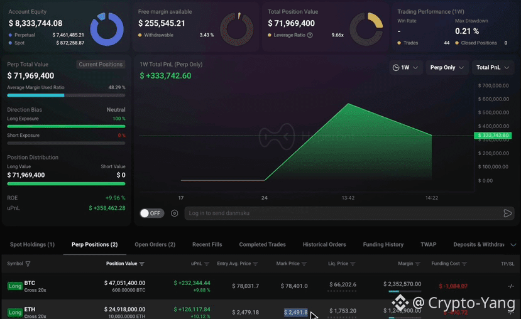The width and height of the screenshot is (521, 319).
Task: Click the ROE +9.96 % value
Action: (115, 198)
